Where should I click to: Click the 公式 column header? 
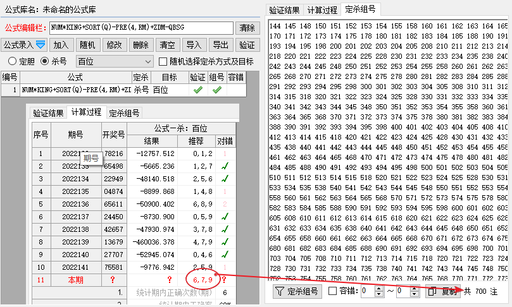tap(76, 78)
